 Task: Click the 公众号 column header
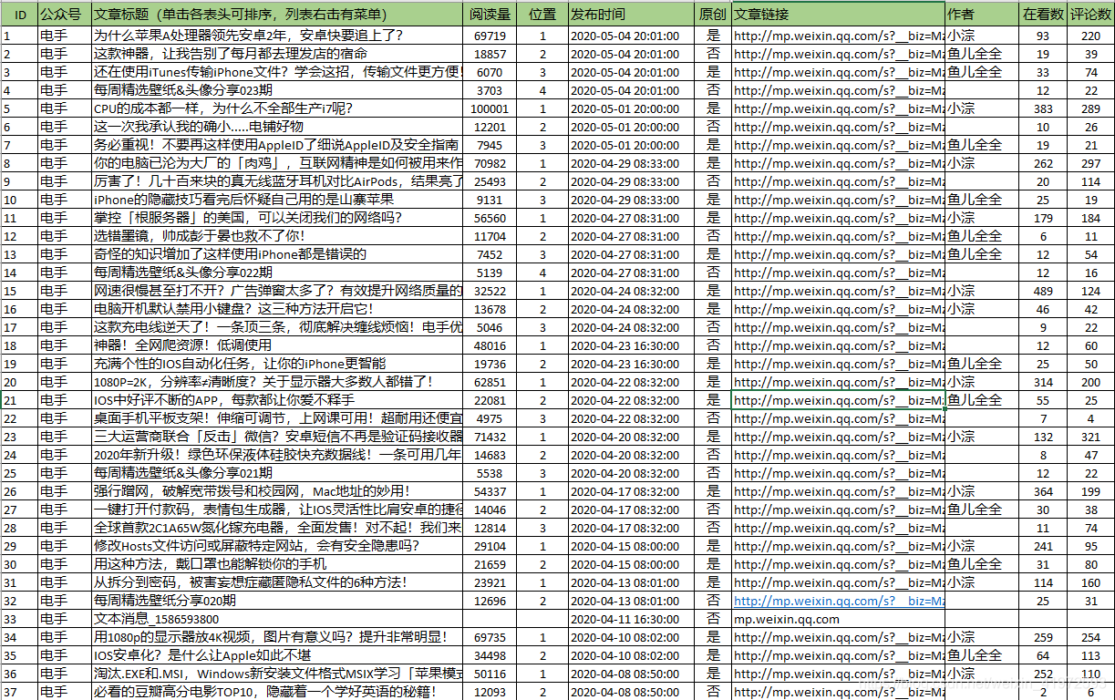65,15
